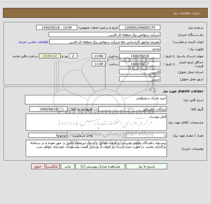Click the بازگشت back button
This screenshot has height=204, width=211.
pyautogui.click(x=53, y=166)
